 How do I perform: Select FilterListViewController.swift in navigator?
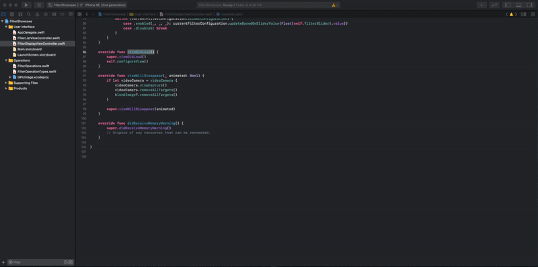38,38
